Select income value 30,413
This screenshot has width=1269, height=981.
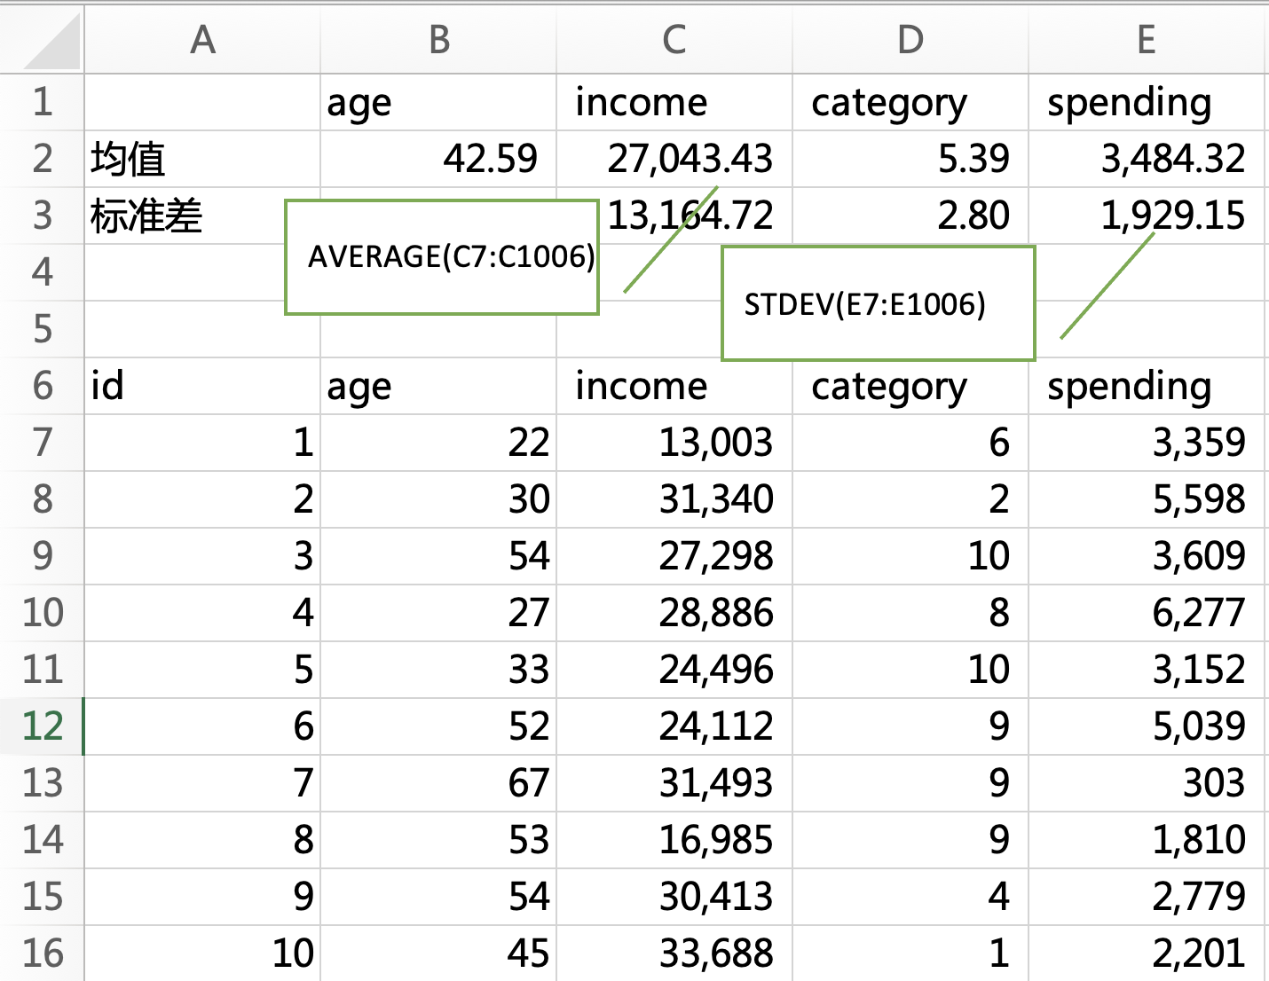tap(674, 897)
